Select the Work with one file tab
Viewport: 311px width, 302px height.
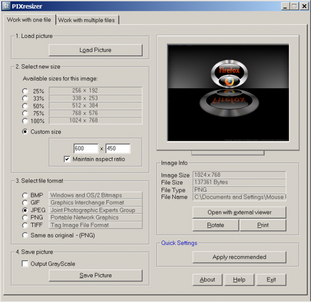(29, 20)
